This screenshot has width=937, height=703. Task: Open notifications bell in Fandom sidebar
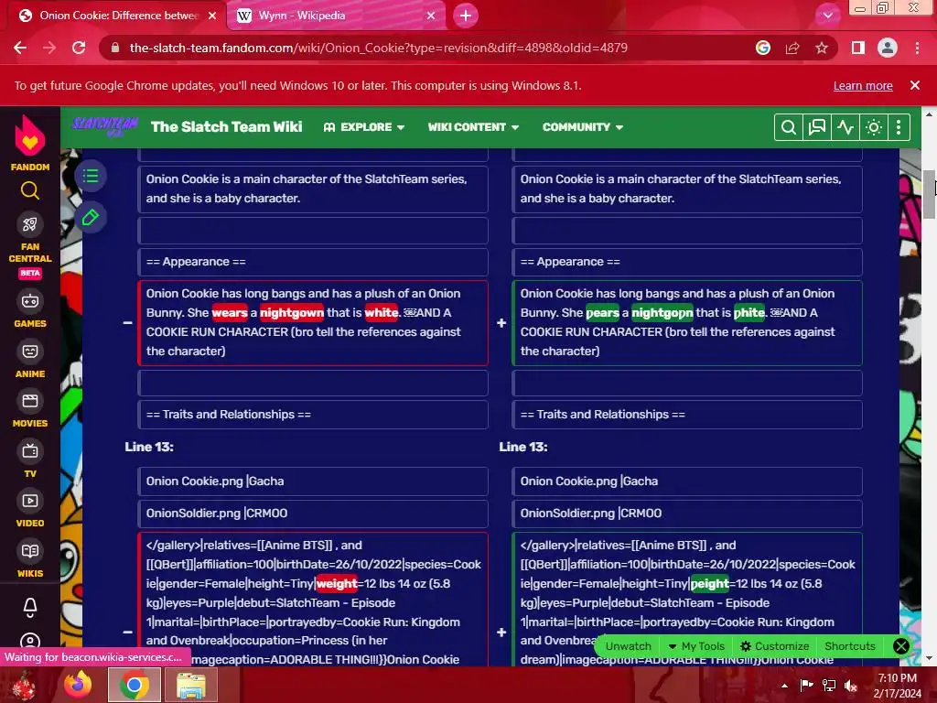pos(30,608)
